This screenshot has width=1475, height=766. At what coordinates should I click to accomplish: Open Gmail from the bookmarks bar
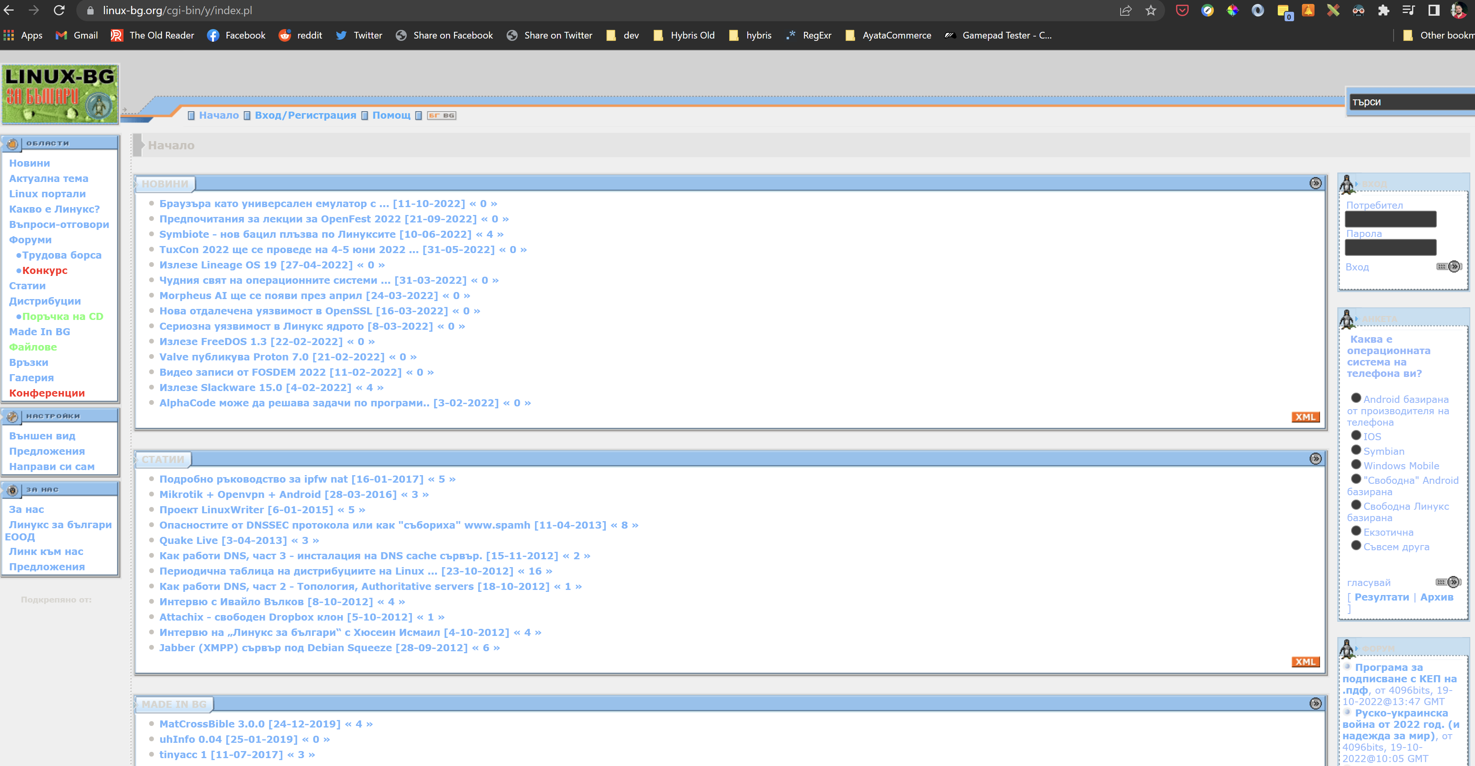coord(76,35)
